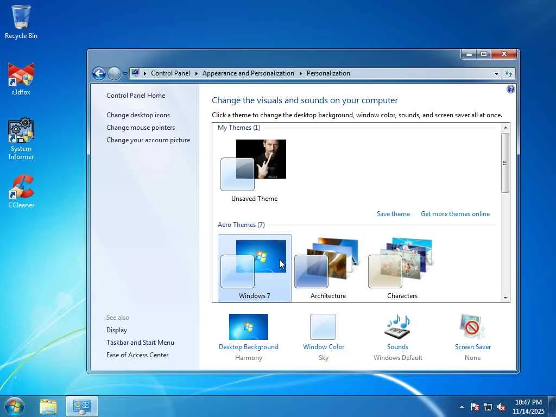
Task: Open Change your account picture
Action: (148, 140)
